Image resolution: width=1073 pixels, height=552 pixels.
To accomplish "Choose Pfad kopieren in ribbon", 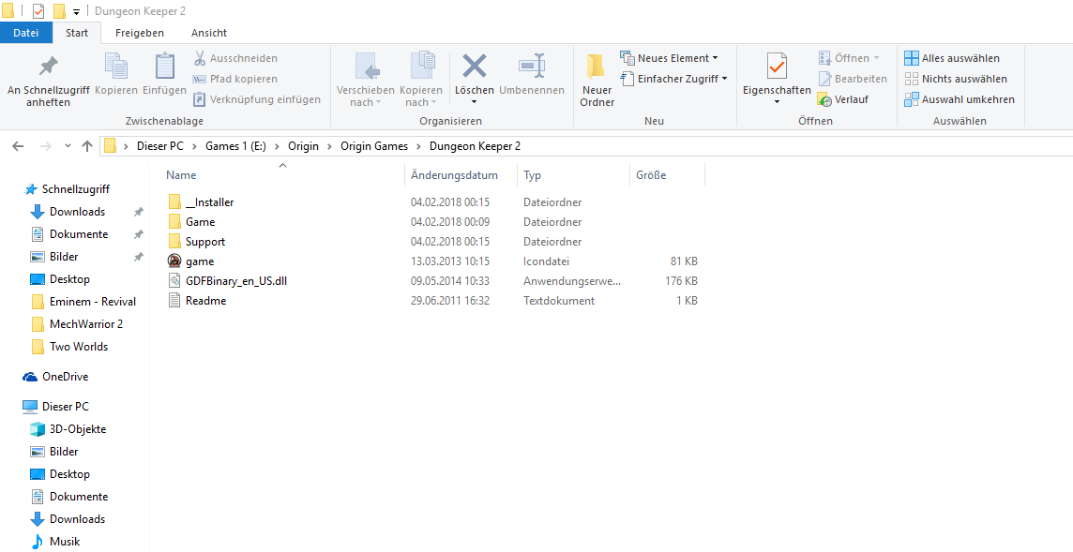I will tap(234, 79).
